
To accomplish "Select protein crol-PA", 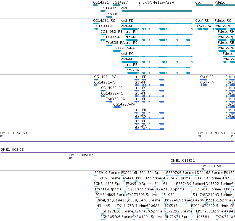I will pos(149,129).
